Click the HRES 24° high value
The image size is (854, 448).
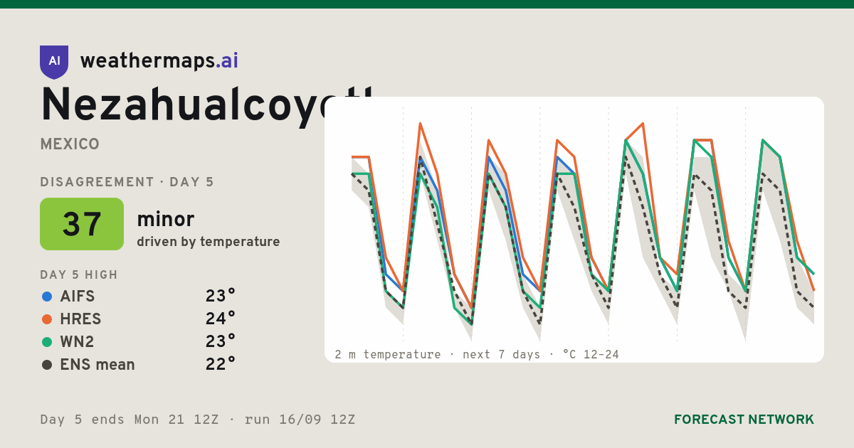click(221, 319)
